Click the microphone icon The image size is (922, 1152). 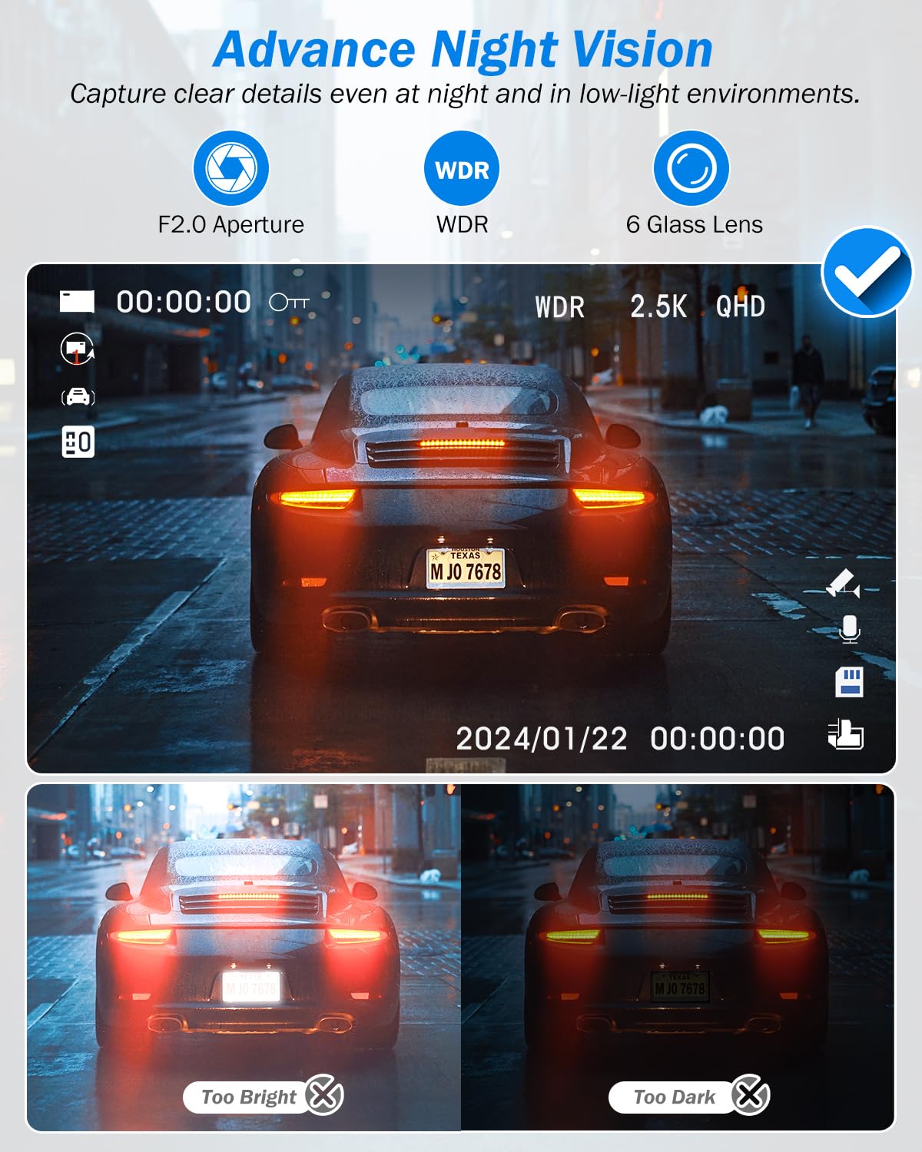coord(849,629)
